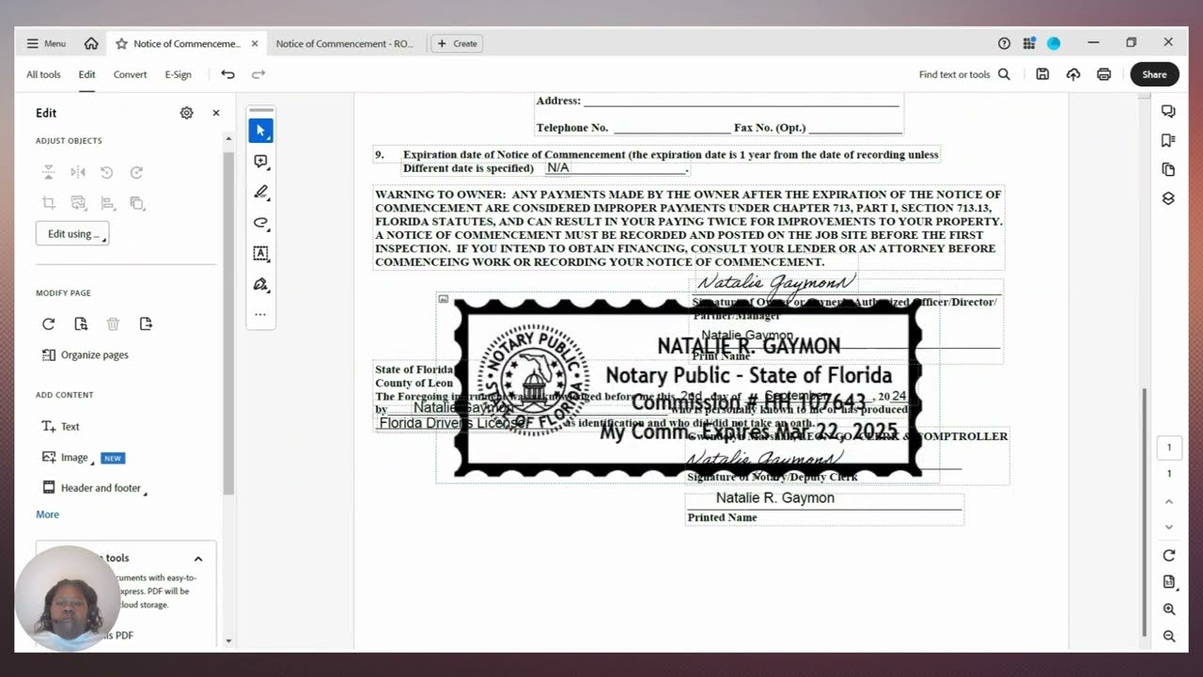
Task: Pick the freehand Draw loop tool
Action: 260,223
